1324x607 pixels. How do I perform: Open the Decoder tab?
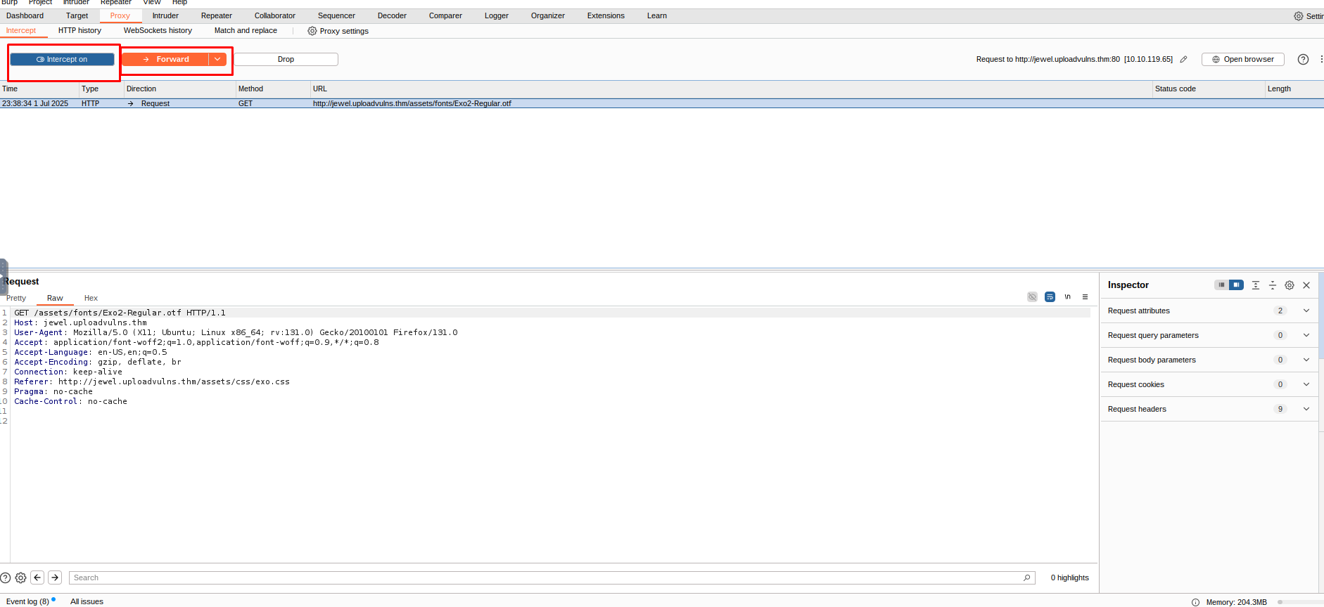pos(392,16)
